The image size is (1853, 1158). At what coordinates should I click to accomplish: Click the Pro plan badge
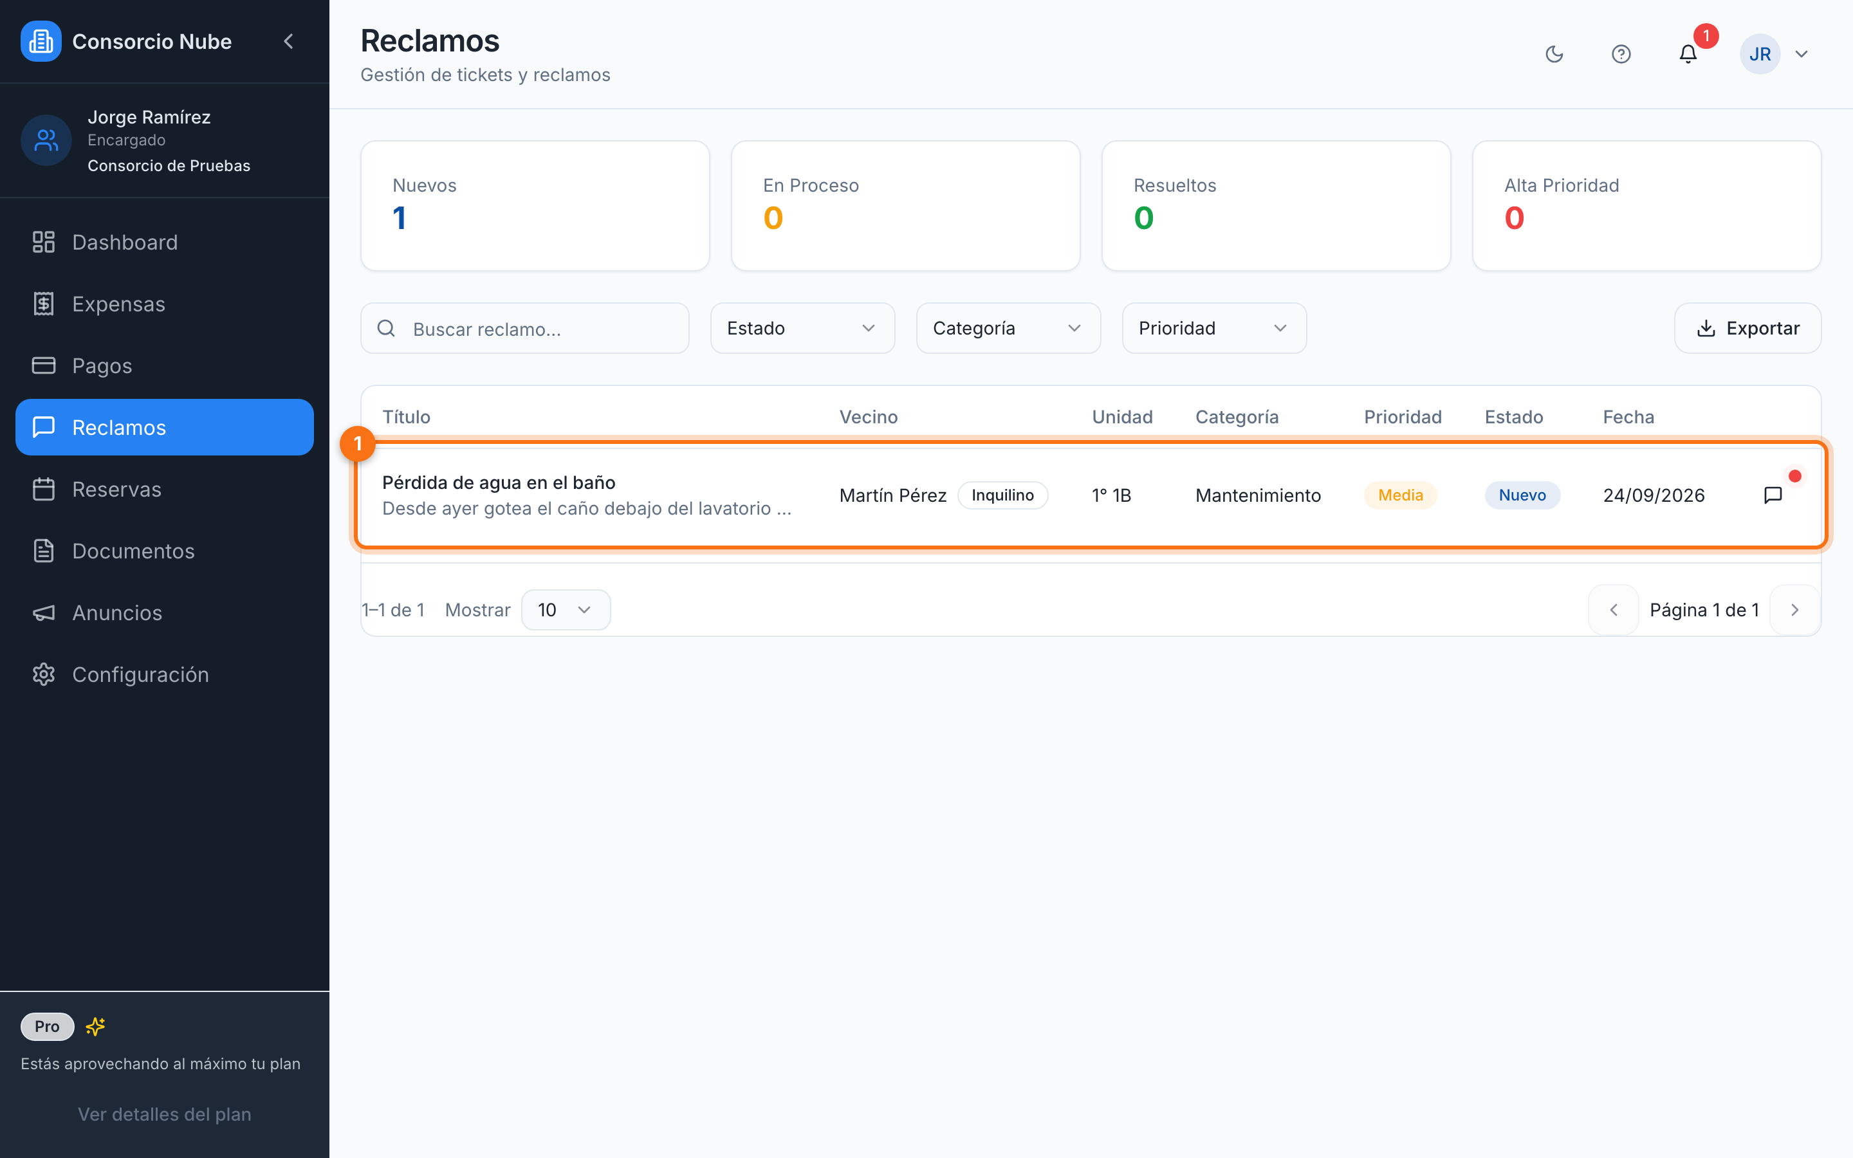(48, 1026)
